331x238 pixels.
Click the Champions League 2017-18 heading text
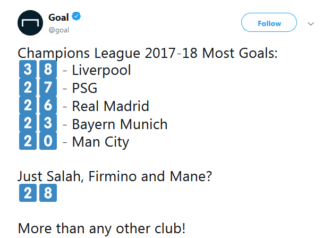click(x=148, y=54)
